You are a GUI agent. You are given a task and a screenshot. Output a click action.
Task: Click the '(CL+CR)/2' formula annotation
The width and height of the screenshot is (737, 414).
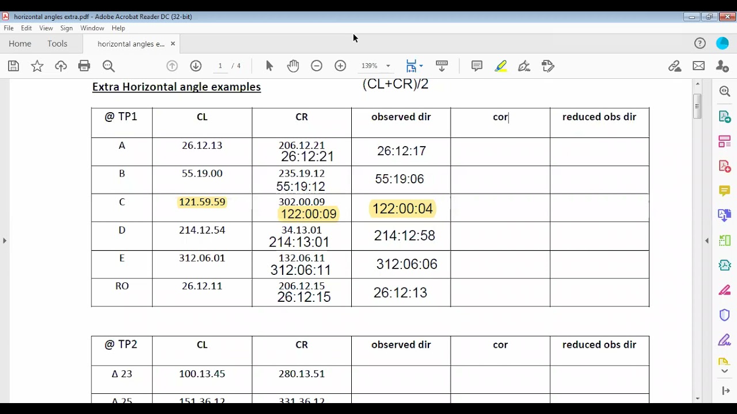tap(396, 84)
